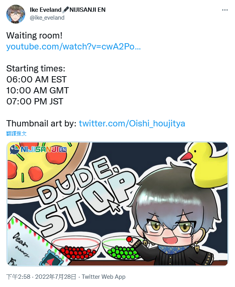Click the pen emoji beside the name
The image size is (235, 287).
click(x=65, y=10)
